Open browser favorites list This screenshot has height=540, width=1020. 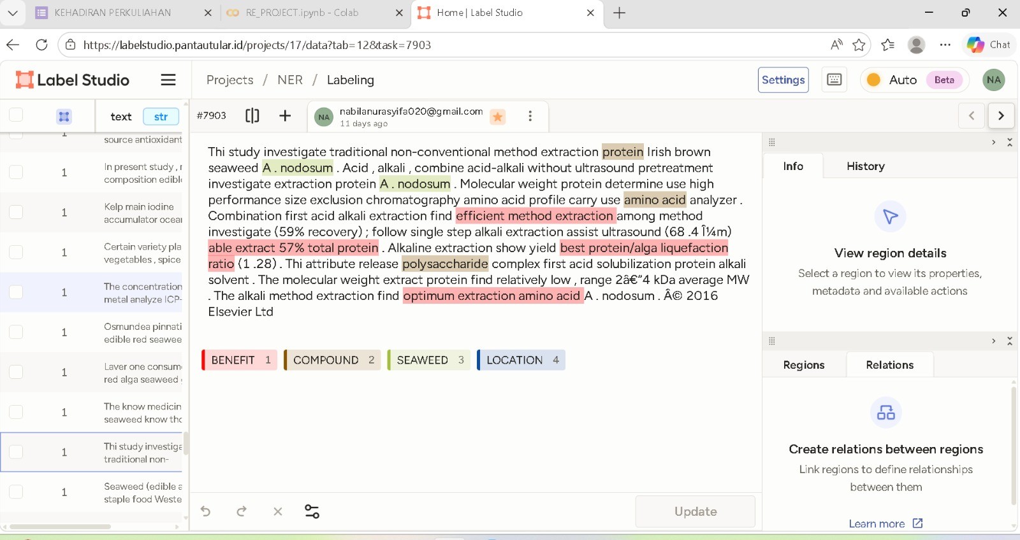tap(887, 45)
